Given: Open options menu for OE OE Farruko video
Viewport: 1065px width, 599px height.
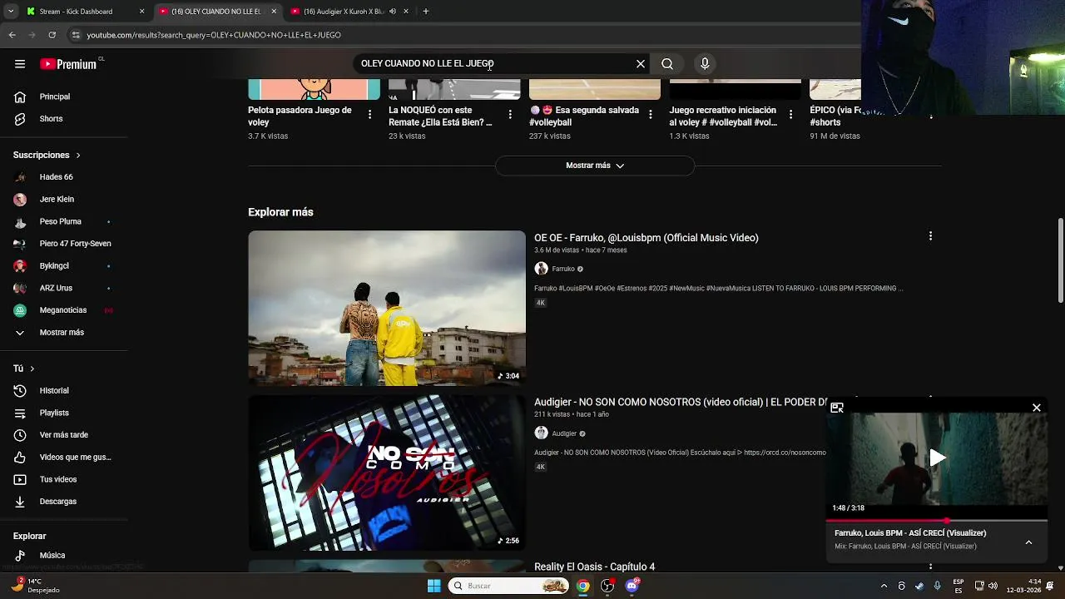Looking at the screenshot, I should [x=930, y=236].
